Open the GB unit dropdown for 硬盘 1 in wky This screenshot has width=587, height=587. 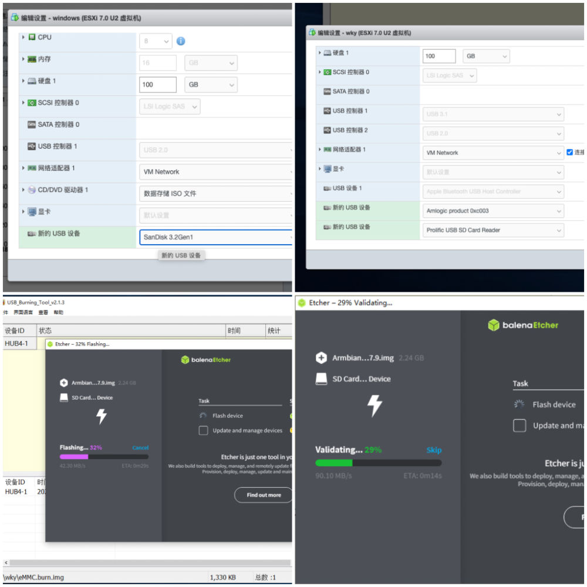point(486,56)
